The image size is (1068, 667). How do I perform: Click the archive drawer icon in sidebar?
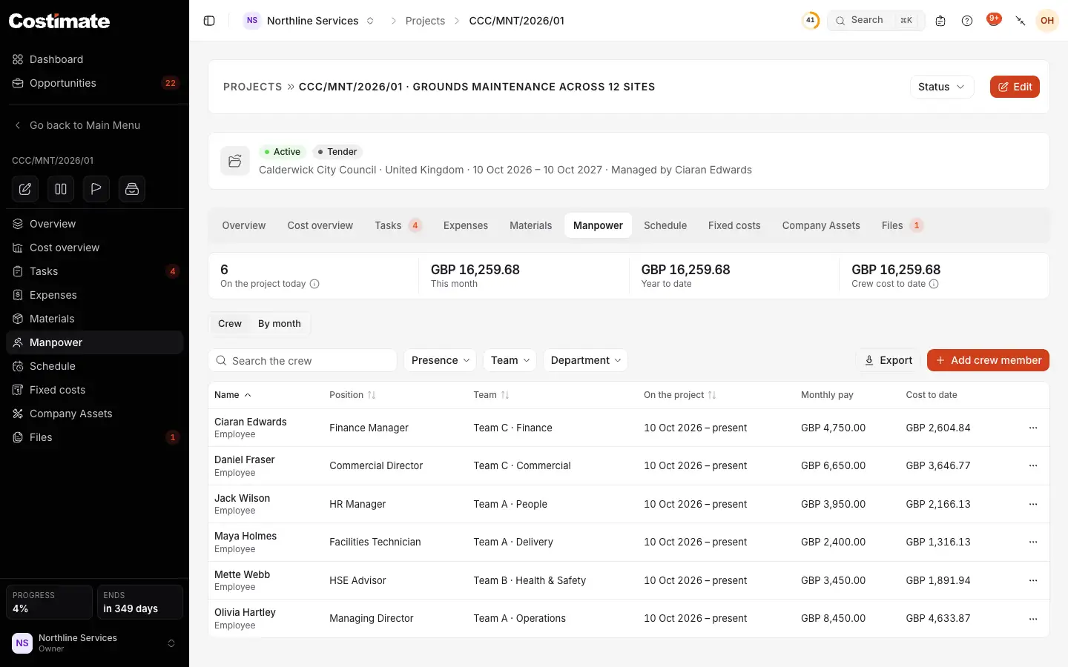coord(132,189)
